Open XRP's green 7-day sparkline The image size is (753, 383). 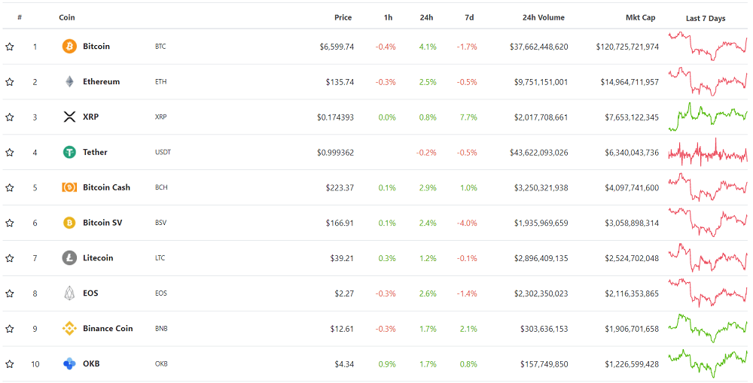708,117
